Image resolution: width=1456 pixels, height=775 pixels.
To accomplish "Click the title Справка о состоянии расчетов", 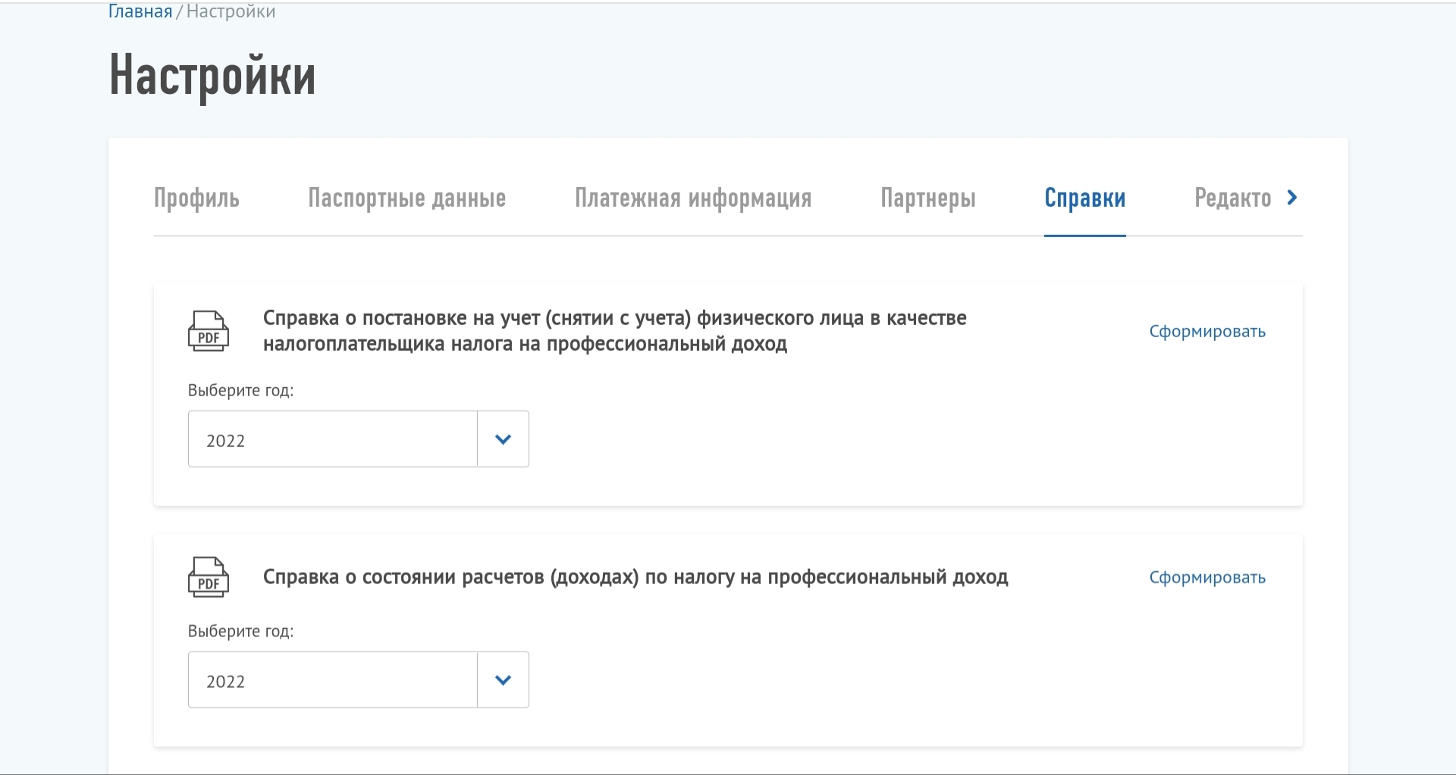I will tap(635, 577).
